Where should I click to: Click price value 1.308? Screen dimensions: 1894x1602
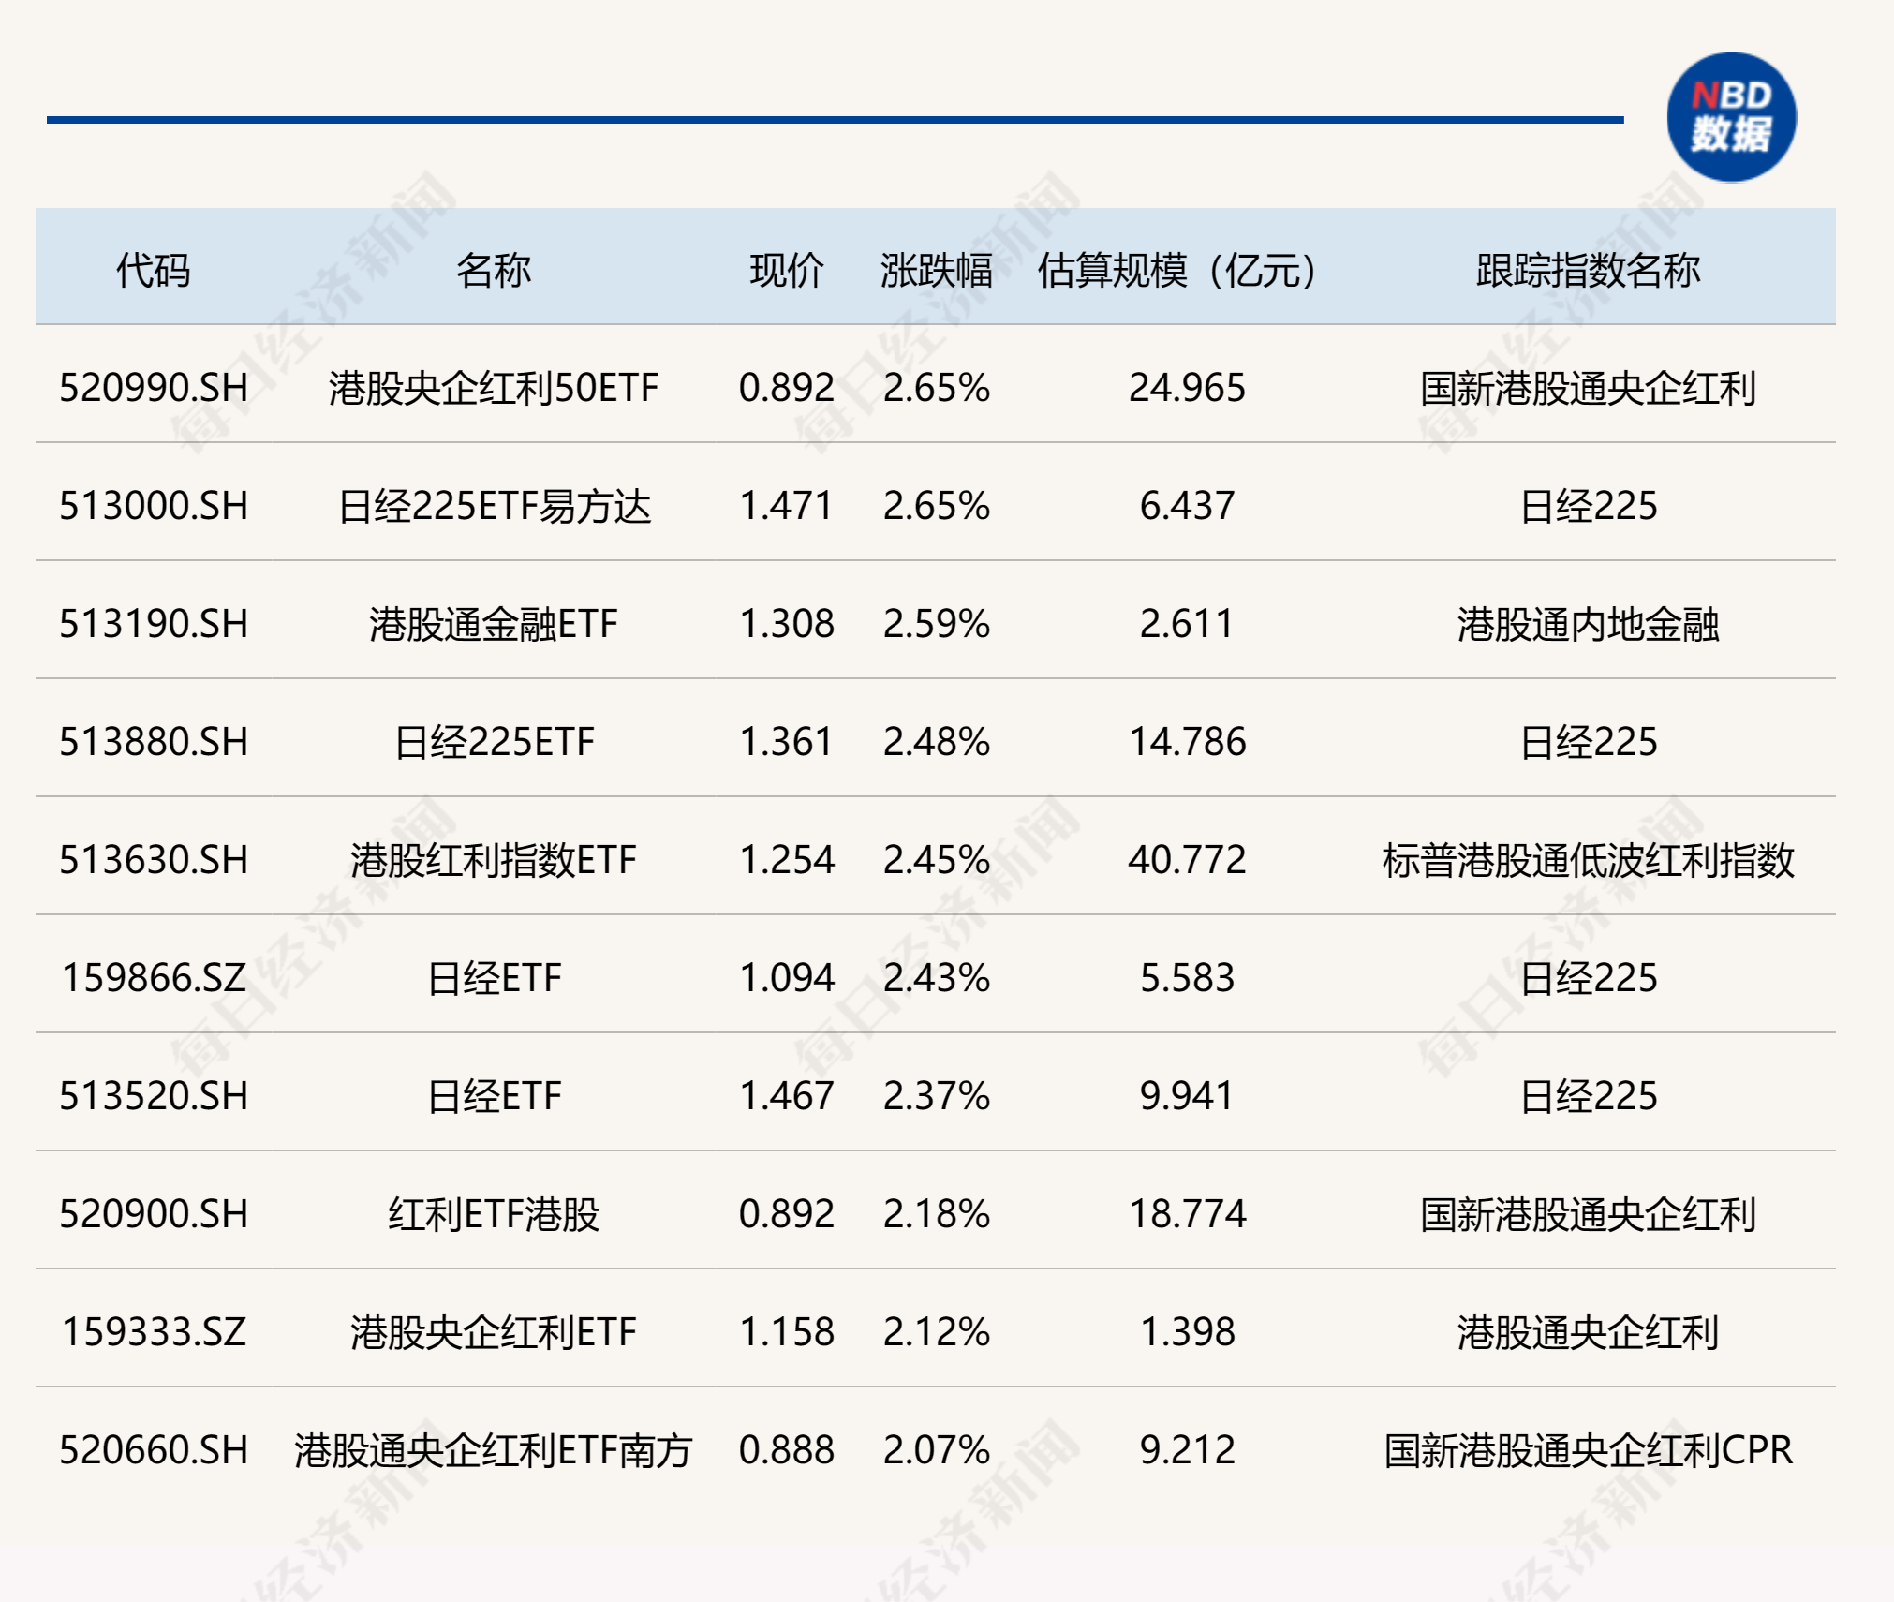(787, 623)
